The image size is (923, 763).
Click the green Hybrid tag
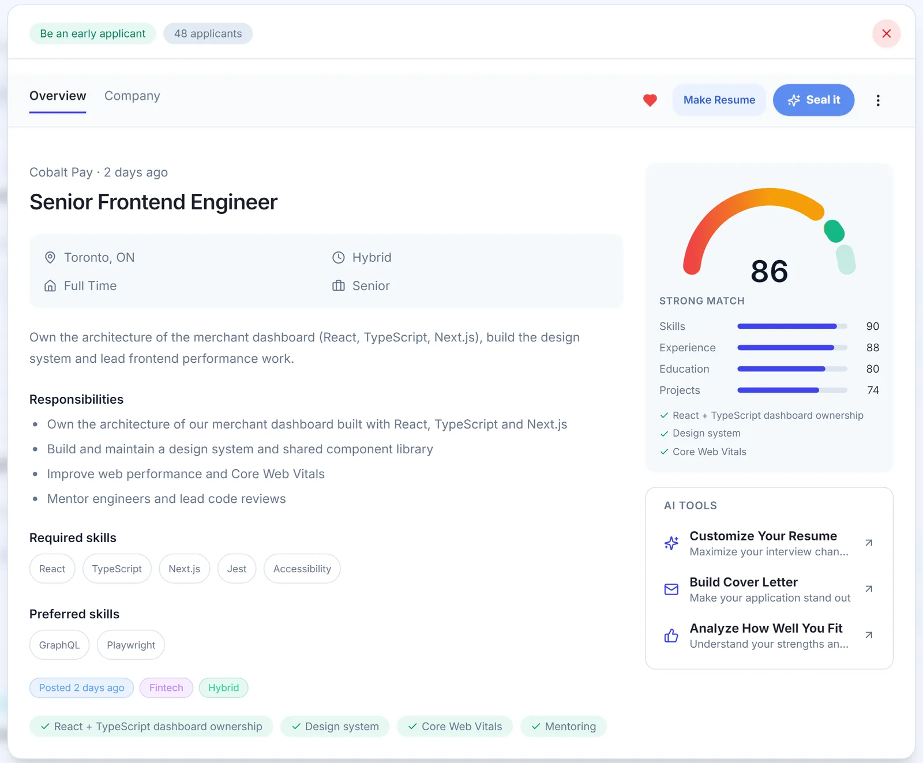coord(223,687)
